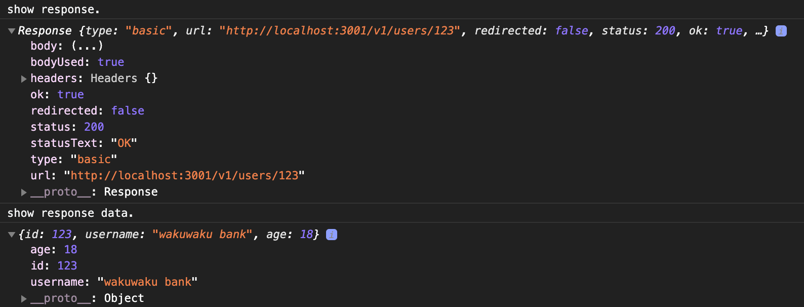The width and height of the screenshot is (804, 307).
Task: Collapse the {id: 123} data object
Action: coord(11,234)
